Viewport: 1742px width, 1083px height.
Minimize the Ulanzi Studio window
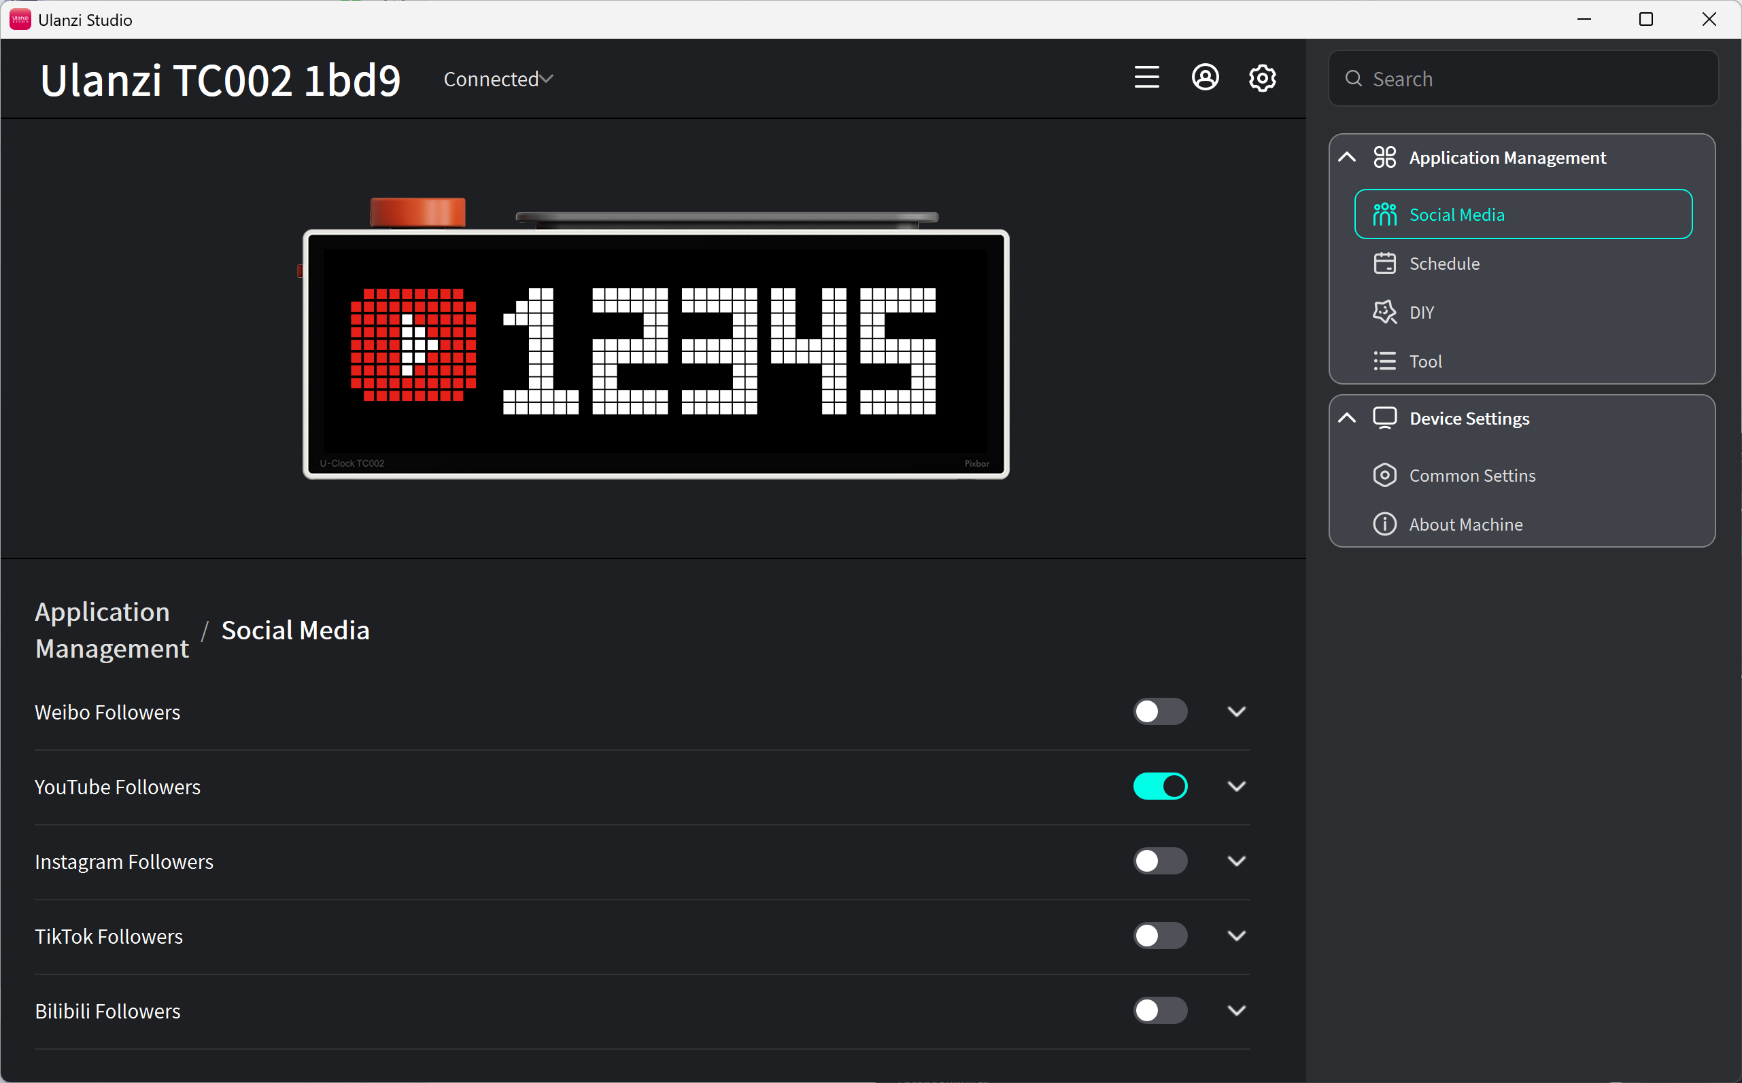pyautogui.click(x=1584, y=19)
